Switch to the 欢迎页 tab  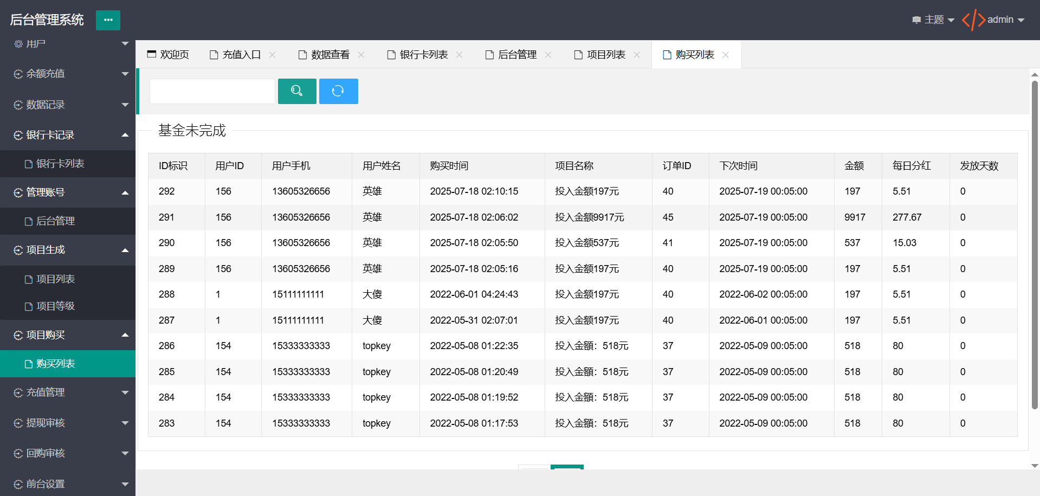tap(168, 55)
